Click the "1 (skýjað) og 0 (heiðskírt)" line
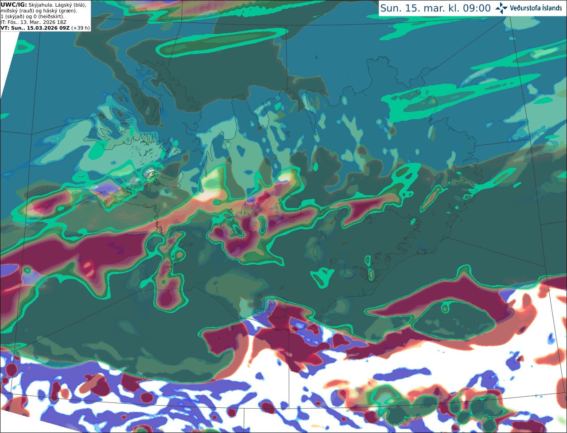Image resolution: width=567 pixels, height=433 pixels. (33, 16)
